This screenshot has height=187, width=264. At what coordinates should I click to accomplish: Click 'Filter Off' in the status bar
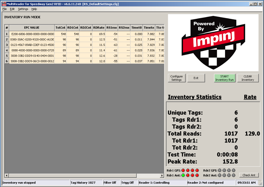110,183
